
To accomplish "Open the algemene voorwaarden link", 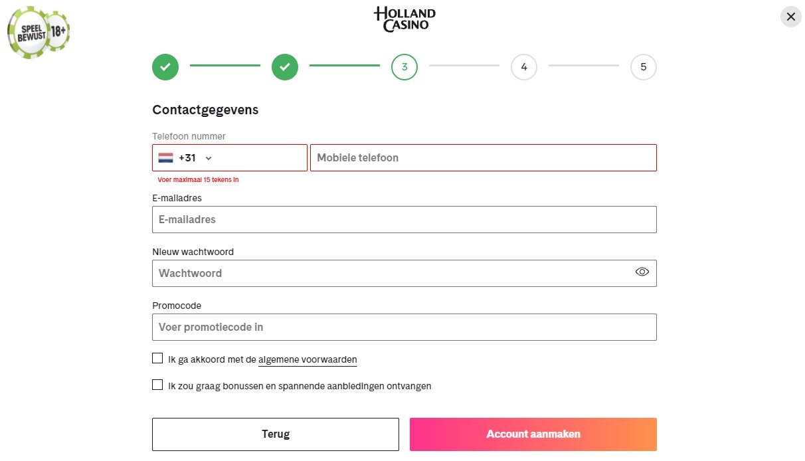I will pyautogui.click(x=308, y=360).
